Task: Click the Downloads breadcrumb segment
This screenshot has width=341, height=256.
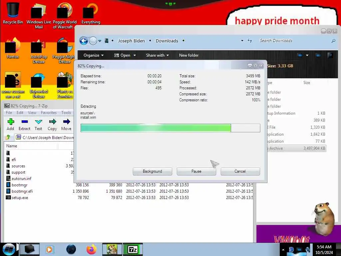Action: 167,41
